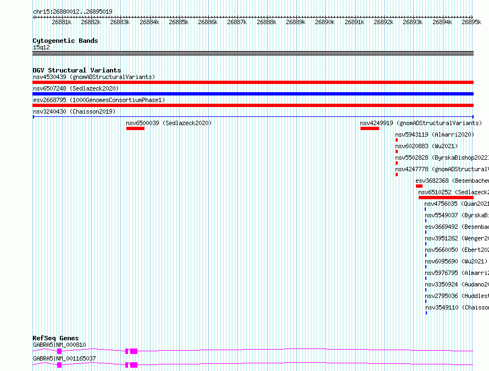Select the red bar under esv3682368
The width and height of the screenshot is (489, 371).
pyautogui.click(x=419, y=186)
